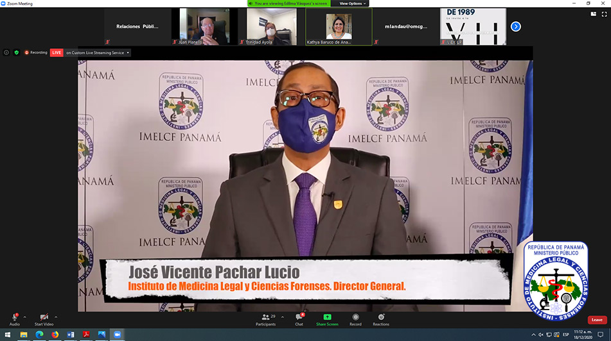Open the Reactions menu
This screenshot has height=341, width=611.
coord(381,320)
